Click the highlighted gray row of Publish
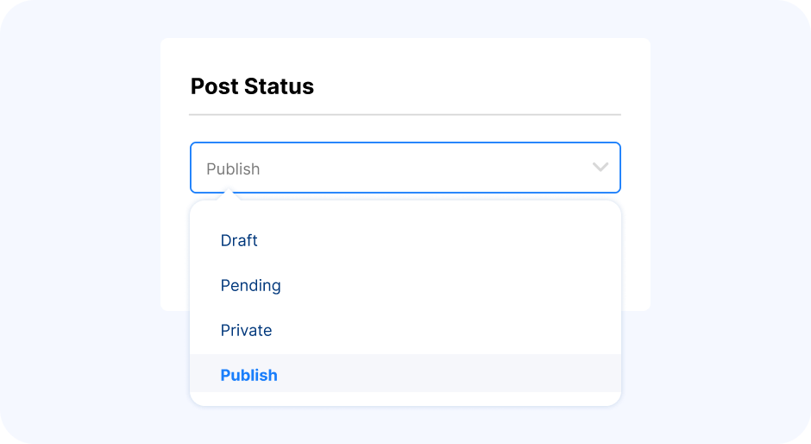Screen dimensions: 811x444 (x=405, y=373)
